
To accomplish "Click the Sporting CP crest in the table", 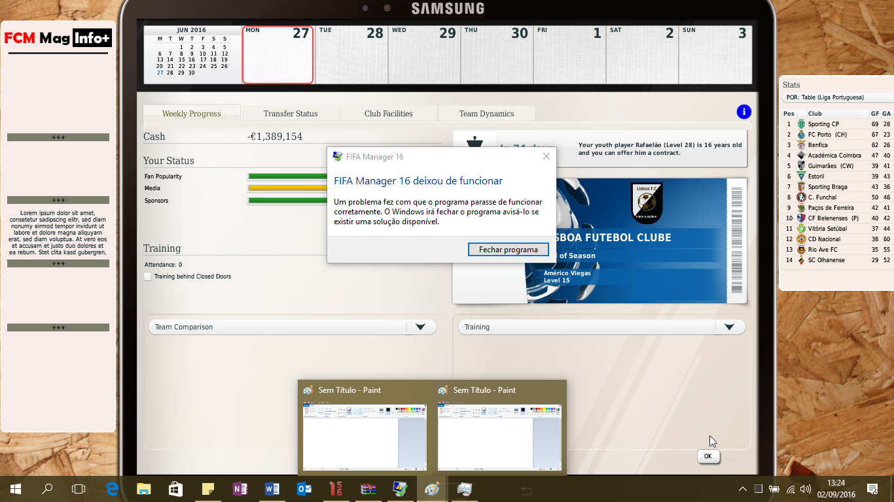I will tap(801, 124).
